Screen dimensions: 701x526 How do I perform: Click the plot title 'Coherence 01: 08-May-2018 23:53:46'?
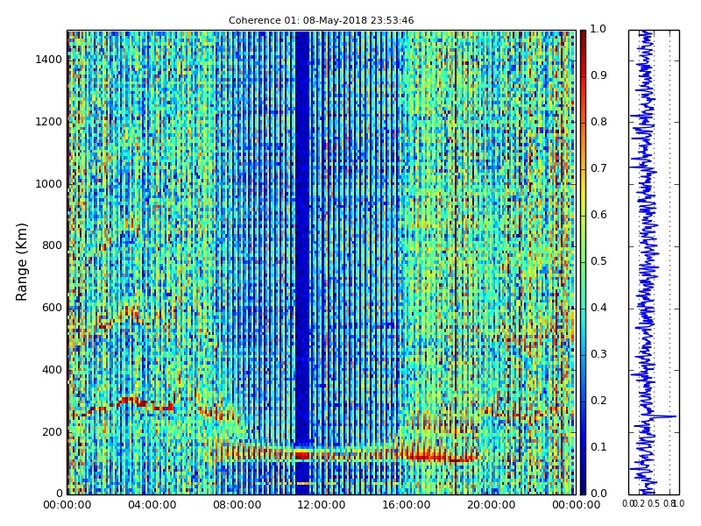coord(321,20)
